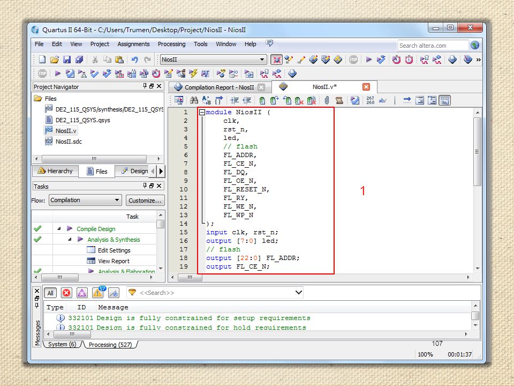The image size is (514, 386).
Task: Click the Open file folder icon
Action: pyautogui.click(x=55, y=60)
